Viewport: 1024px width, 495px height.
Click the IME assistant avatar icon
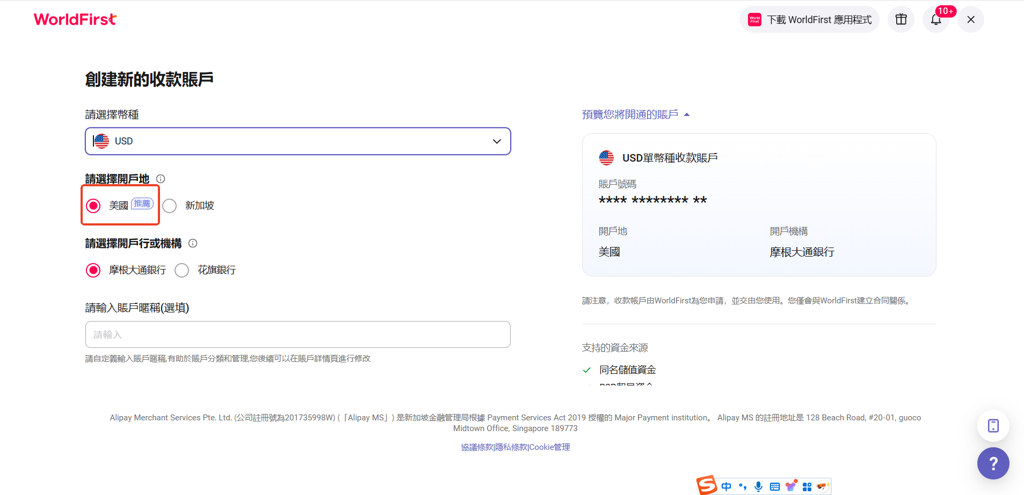click(823, 486)
